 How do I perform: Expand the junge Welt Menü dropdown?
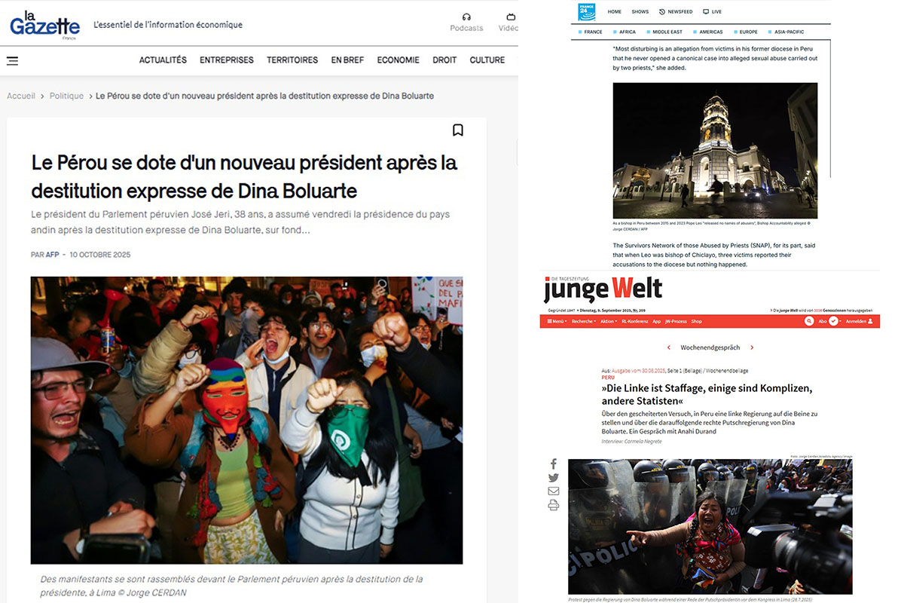pos(557,321)
